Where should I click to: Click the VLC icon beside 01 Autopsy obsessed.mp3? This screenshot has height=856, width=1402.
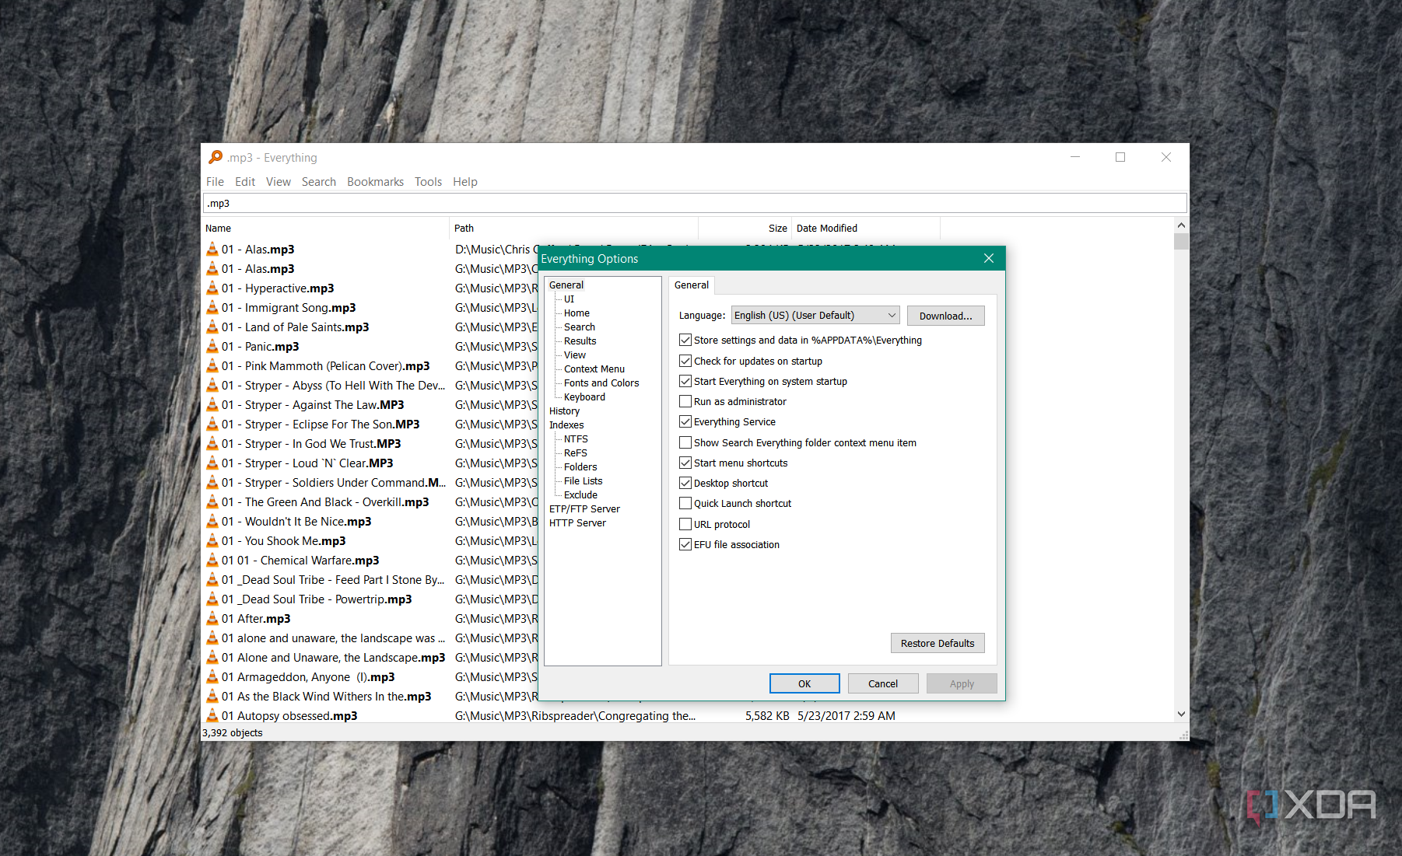pyautogui.click(x=212, y=715)
